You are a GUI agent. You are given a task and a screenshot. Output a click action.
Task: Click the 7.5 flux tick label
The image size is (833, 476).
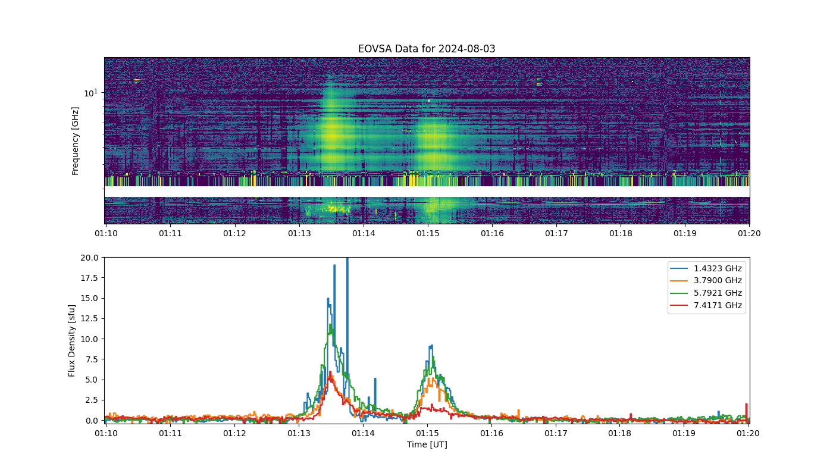tap(92, 359)
